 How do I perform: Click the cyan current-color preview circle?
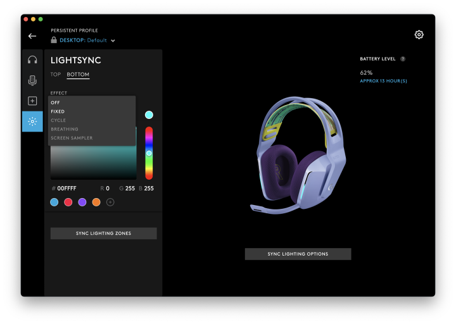pyautogui.click(x=149, y=115)
